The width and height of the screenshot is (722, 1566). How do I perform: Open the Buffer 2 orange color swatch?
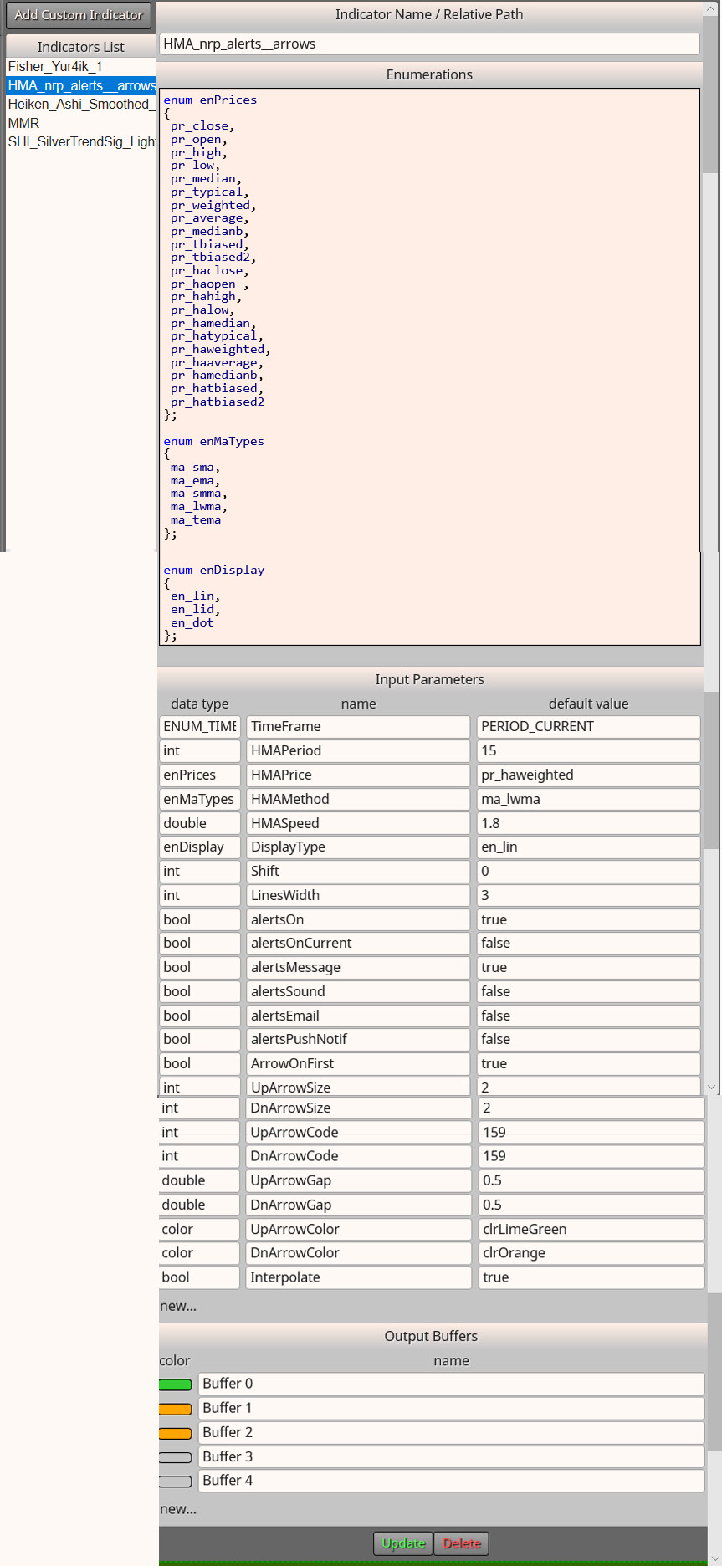coord(176,1433)
